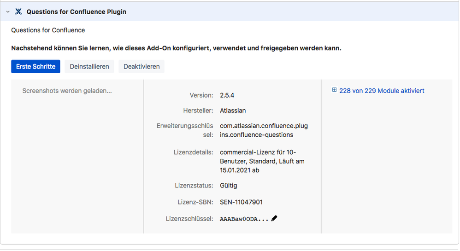The image size is (460, 251).
Task: Click the truncated license key AAABaw0ODA...
Action: tap(244, 219)
